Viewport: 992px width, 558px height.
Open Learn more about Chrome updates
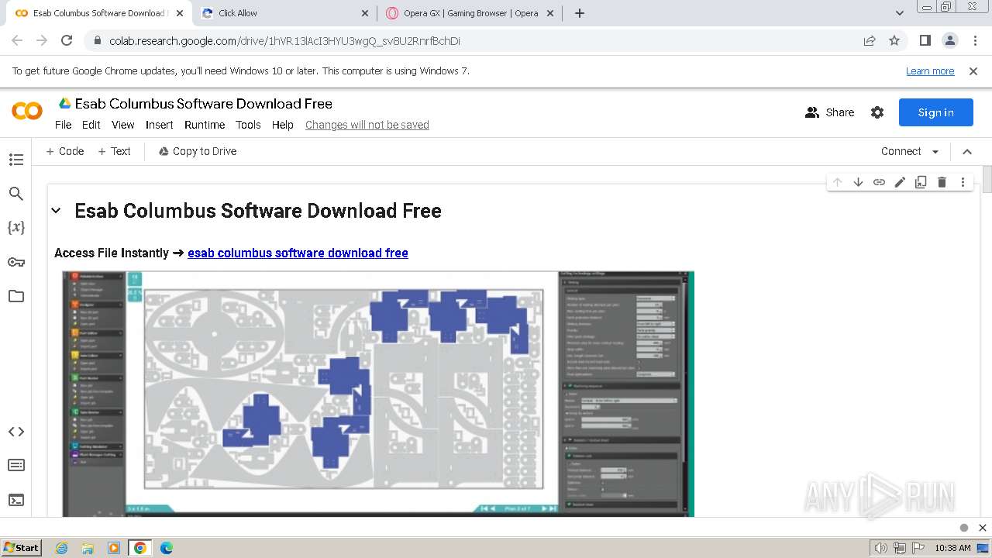tap(930, 71)
